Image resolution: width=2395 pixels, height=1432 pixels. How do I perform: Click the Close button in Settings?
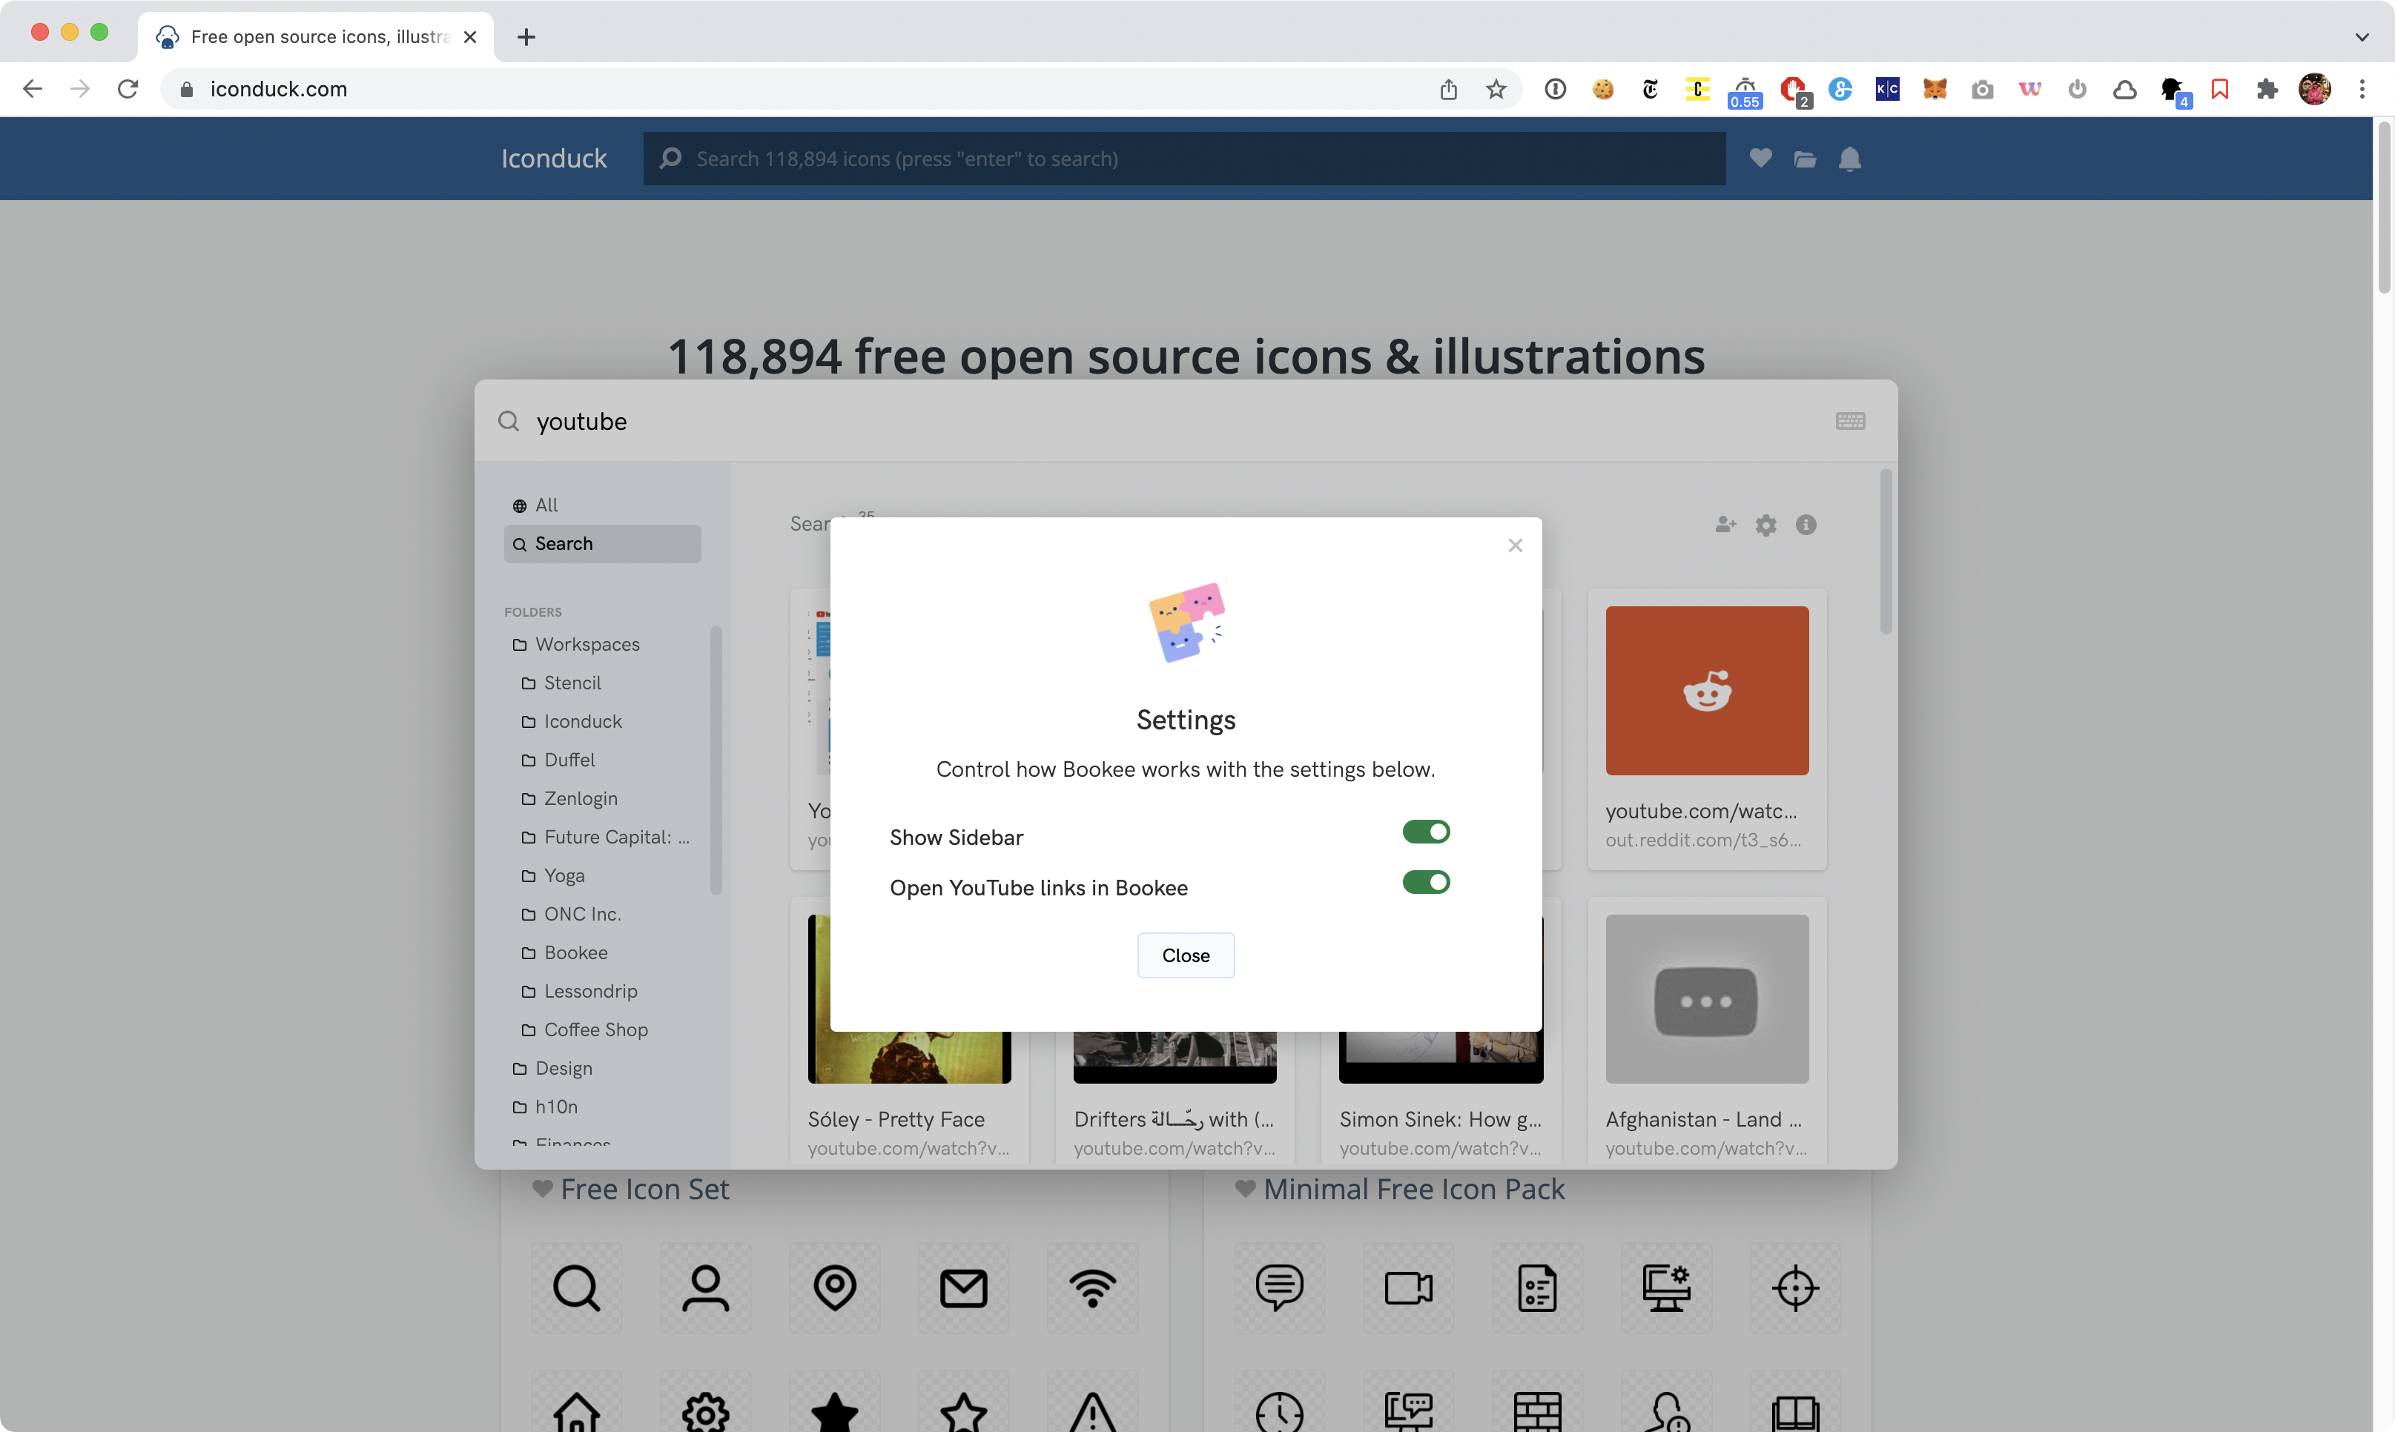pyautogui.click(x=1184, y=955)
